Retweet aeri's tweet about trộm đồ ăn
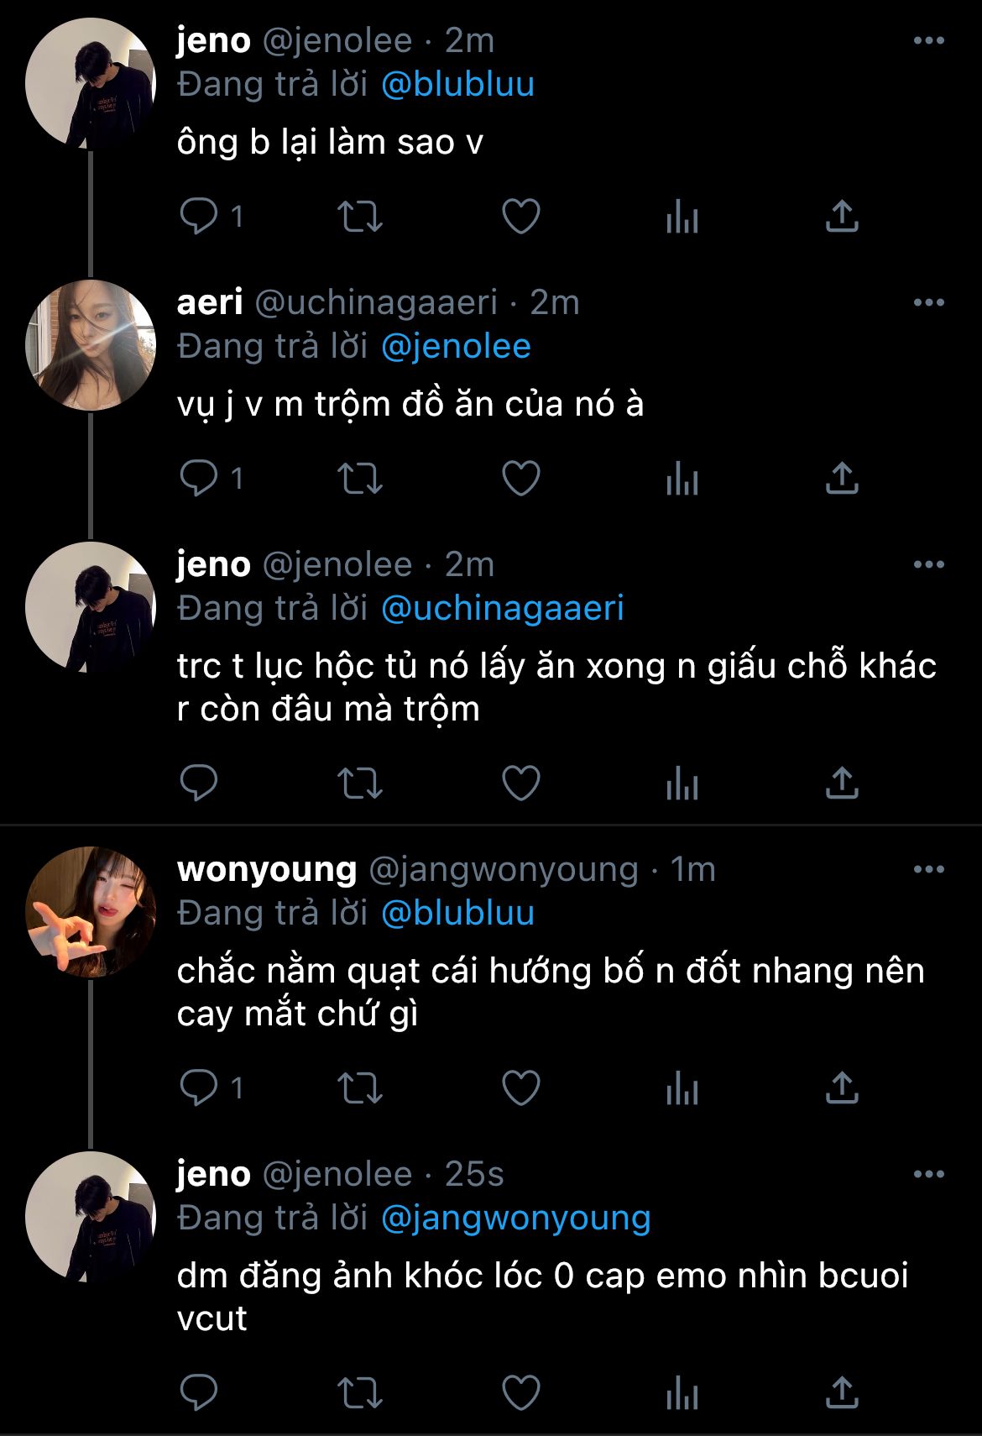 [x=360, y=479]
